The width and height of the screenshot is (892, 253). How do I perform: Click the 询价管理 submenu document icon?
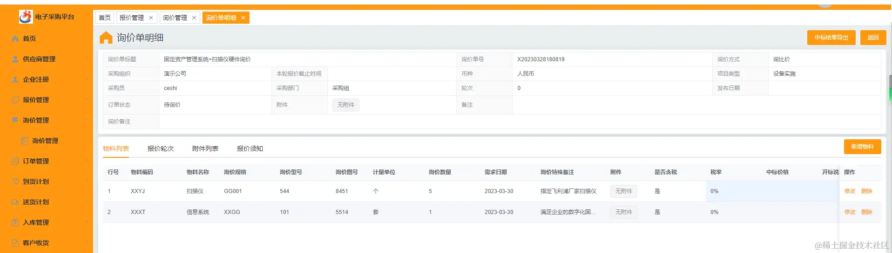point(25,141)
